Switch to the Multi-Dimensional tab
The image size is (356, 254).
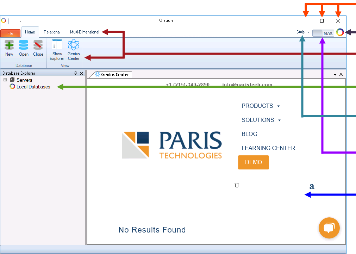click(84, 32)
